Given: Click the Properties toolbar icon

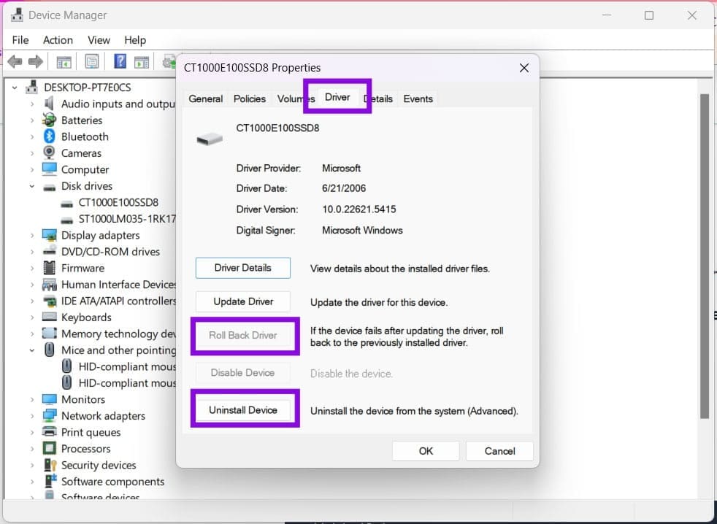Looking at the screenshot, I should click(x=91, y=61).
